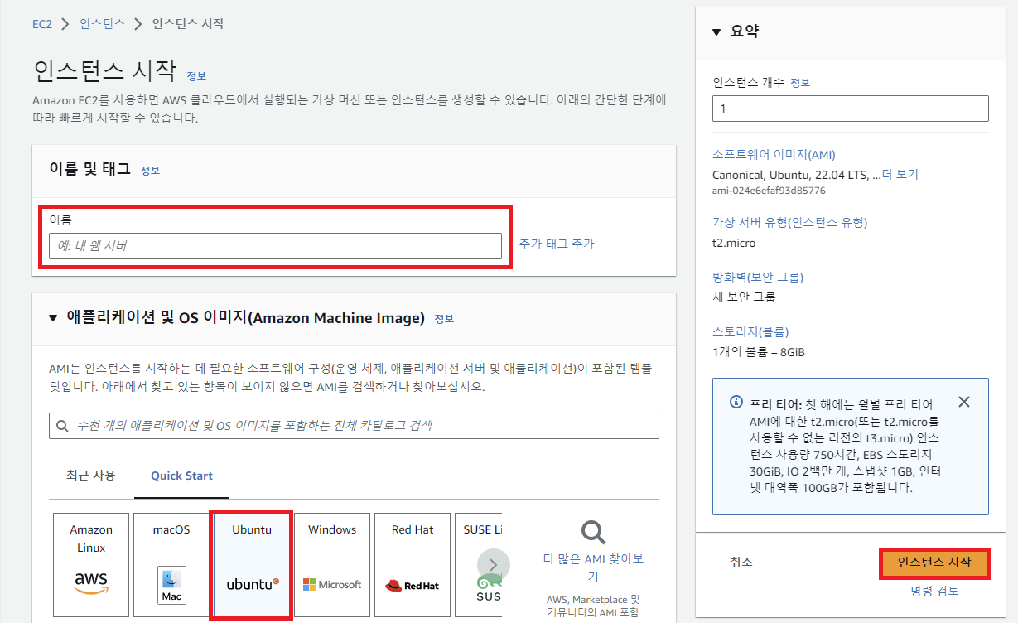Click the next arrow in AMI carousel
Screen dimensions: 1018x623
point(494,565)
